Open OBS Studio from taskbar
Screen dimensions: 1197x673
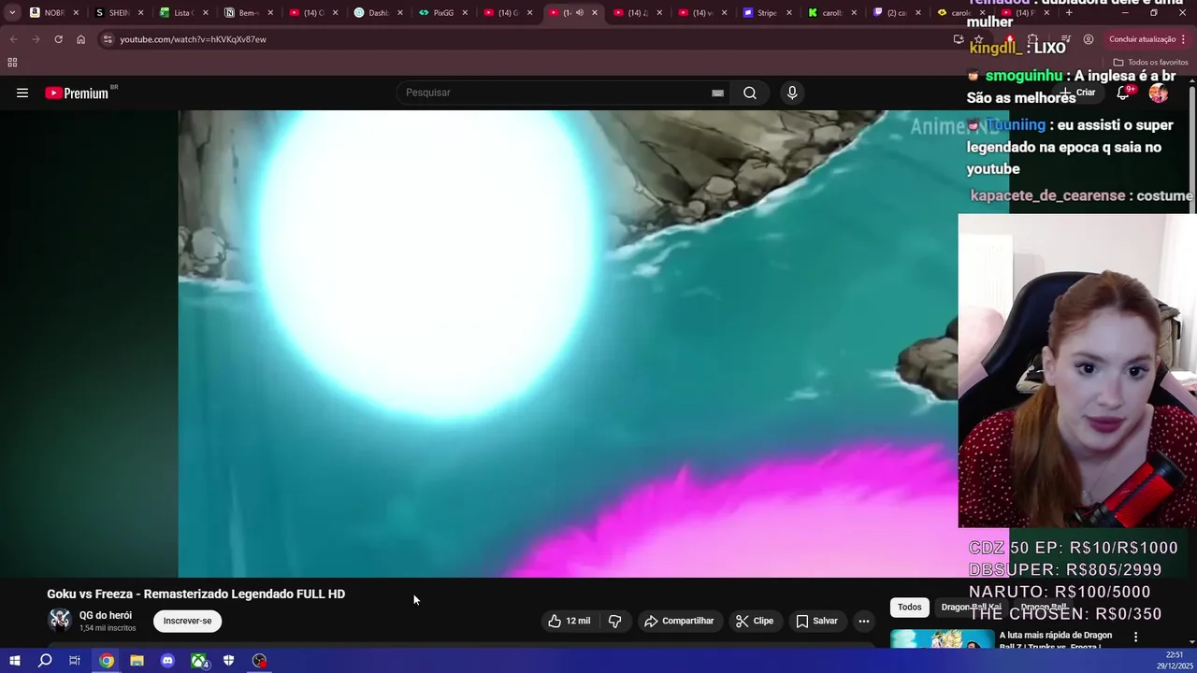[x=259, y=661]
